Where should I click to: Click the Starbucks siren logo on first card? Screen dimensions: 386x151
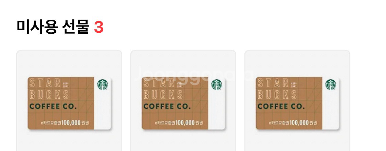(x=103, y=85)
